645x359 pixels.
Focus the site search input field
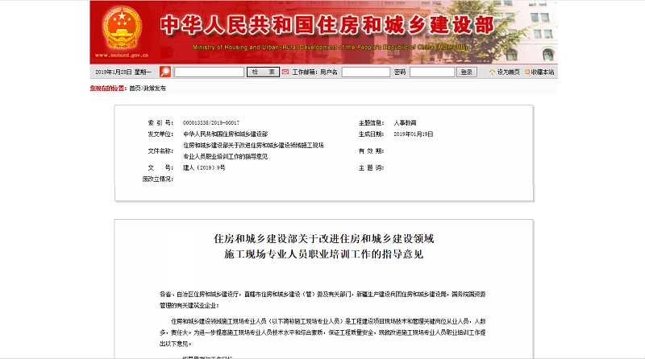point(209,72)
